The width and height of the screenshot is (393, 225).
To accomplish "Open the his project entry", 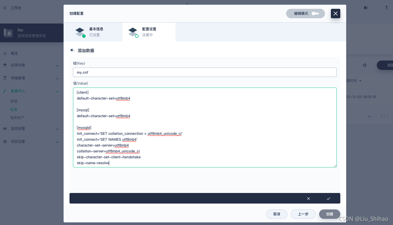I will click(x=32, y=33).
